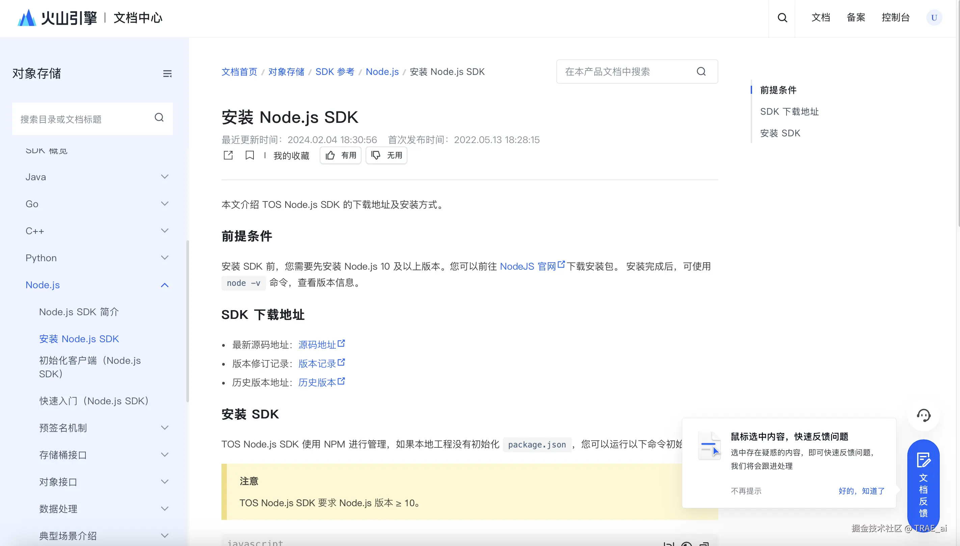Open the customer service headset icon
The width and height of the screenshot is (960, 546).
(923, 415)
